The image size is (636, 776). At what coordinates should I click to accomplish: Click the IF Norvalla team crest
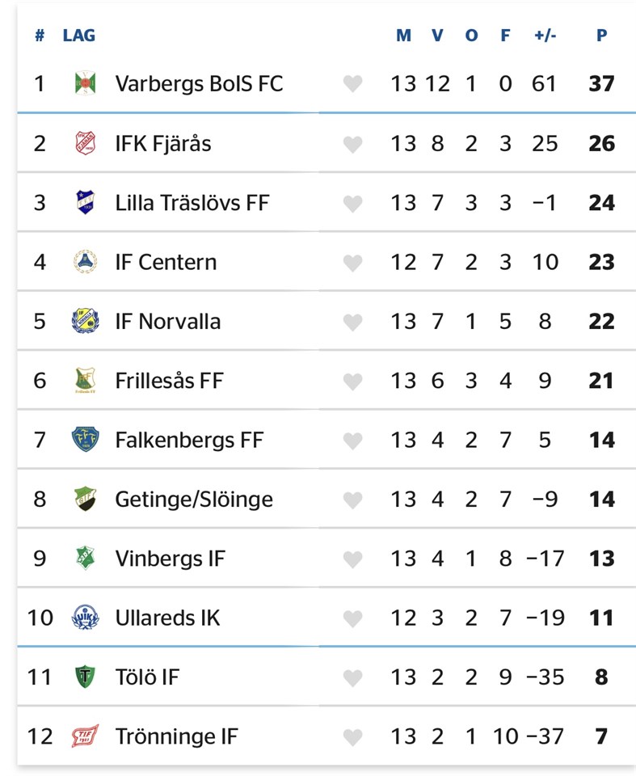[x=84, y=321]
